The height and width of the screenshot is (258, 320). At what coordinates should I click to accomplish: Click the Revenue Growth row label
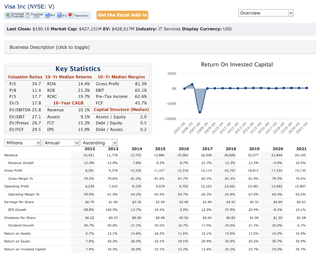click(x=21, y=163)
